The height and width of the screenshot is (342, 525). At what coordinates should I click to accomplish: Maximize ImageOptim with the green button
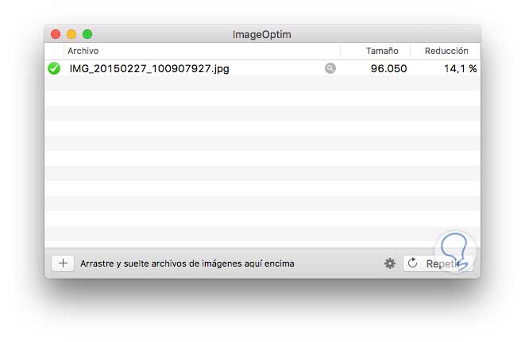point(87,34)
